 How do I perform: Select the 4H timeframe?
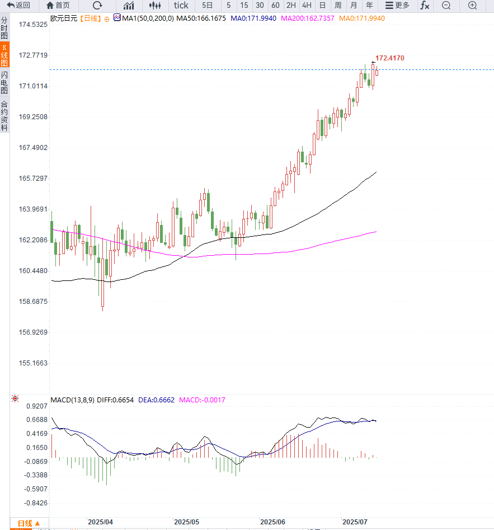coord(307,6)
